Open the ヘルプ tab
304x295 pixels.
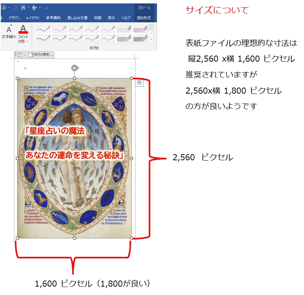pyautogui.click(x=126, y=18)
